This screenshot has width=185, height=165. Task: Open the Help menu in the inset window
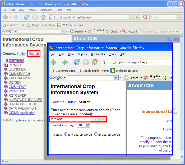click(122, 54)
